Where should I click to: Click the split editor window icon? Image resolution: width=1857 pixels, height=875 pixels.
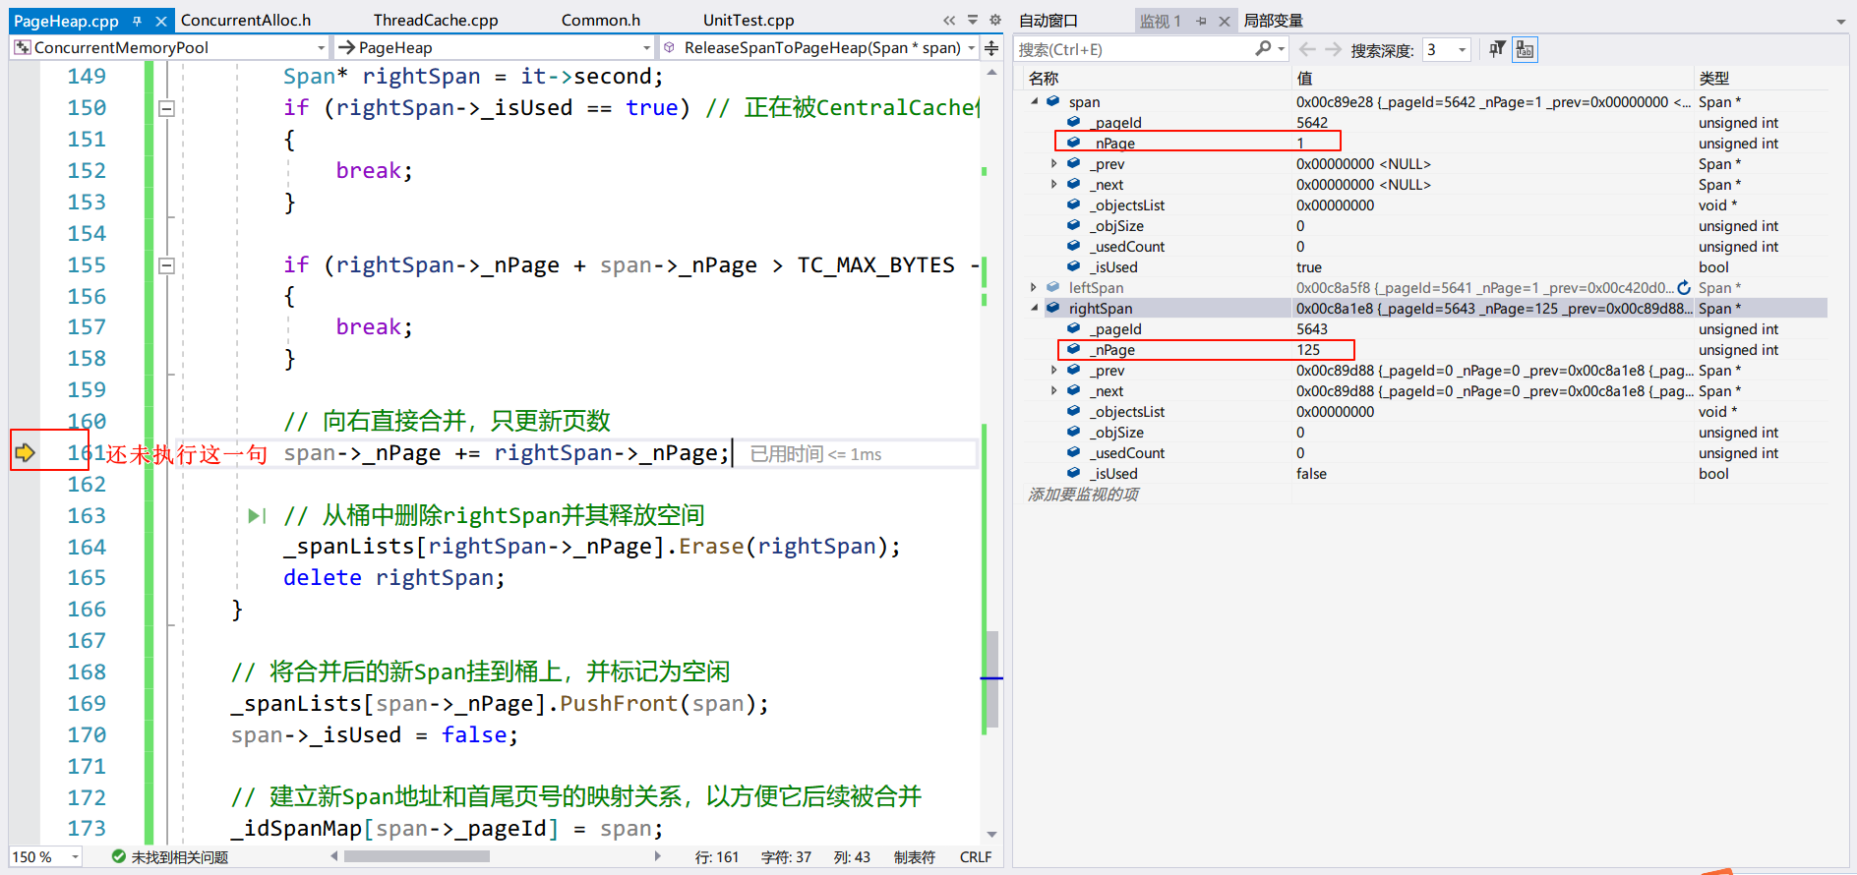(991, 48)
